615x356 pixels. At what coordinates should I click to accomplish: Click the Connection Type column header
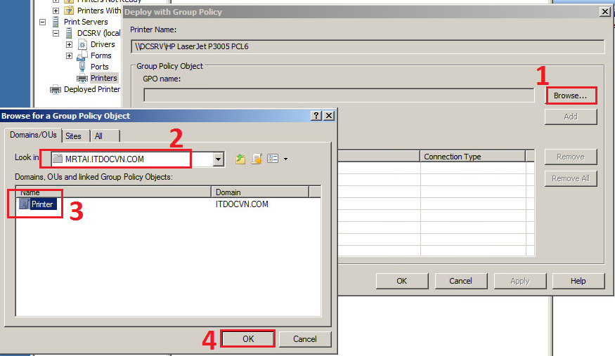point(472,157)
